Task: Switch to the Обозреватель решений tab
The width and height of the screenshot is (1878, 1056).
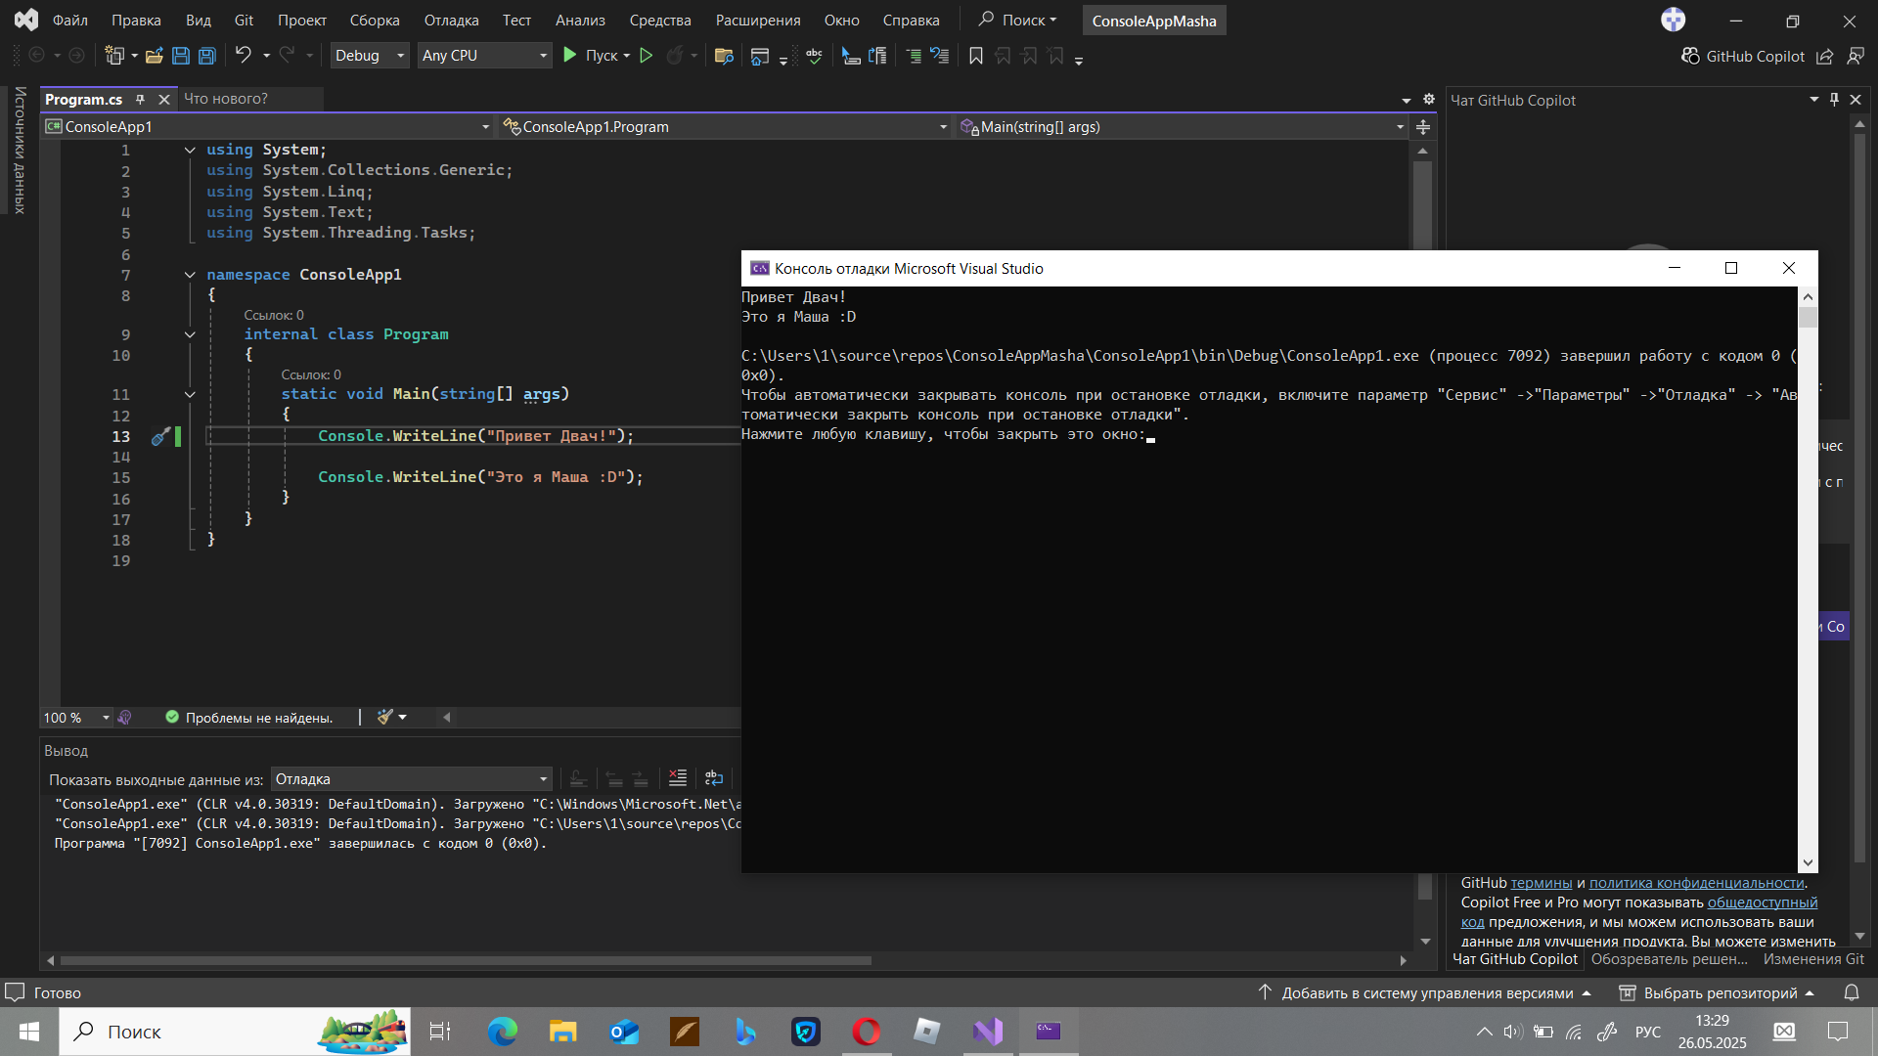Action: (1669, 959)
